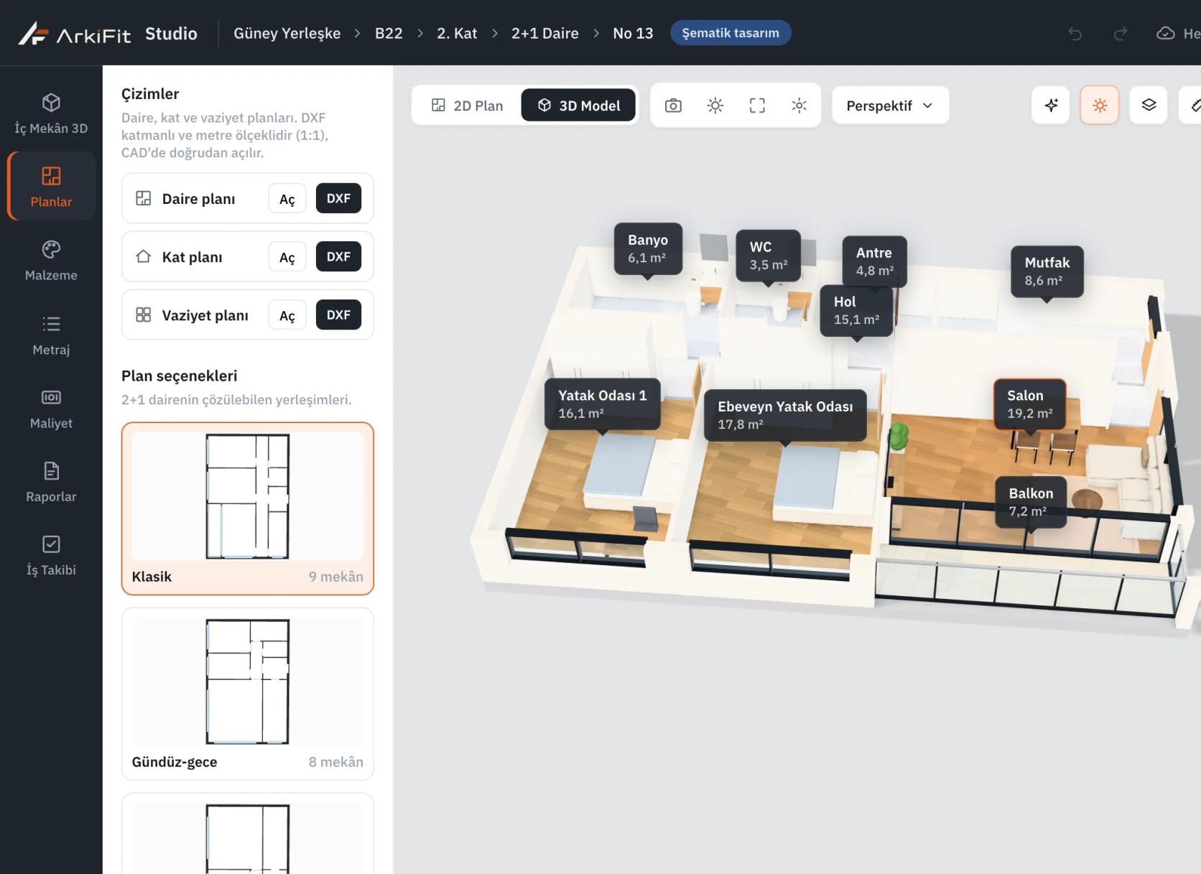Open the İş Takibi section

click(x=51, y=555)
